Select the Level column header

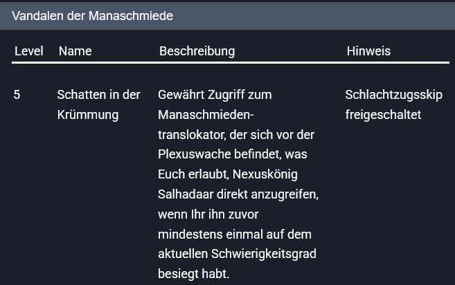pyautogui.click(x=28, y=51)
